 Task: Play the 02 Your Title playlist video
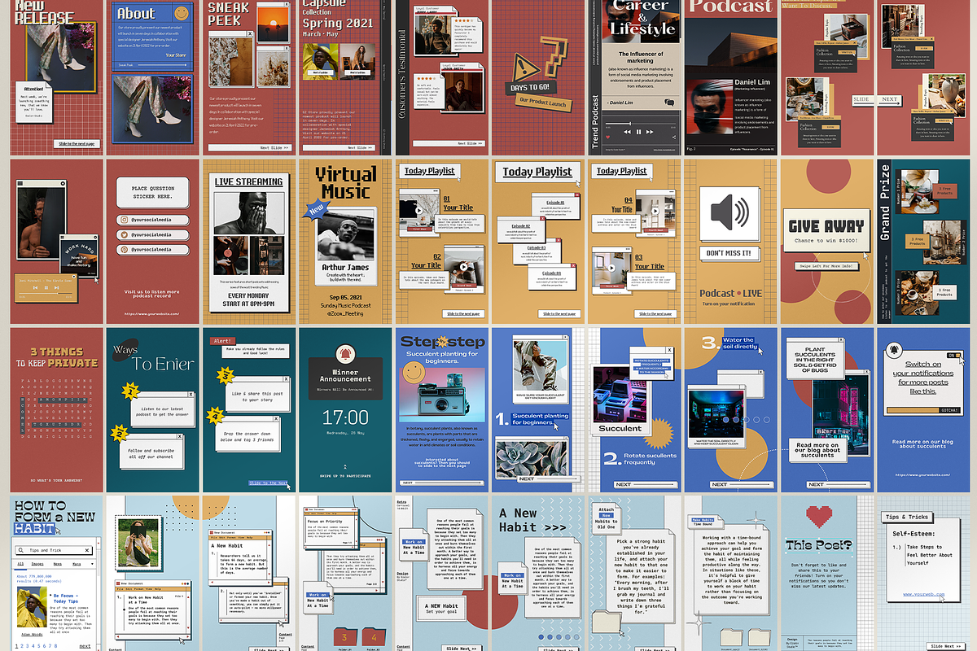coord(462,266)
